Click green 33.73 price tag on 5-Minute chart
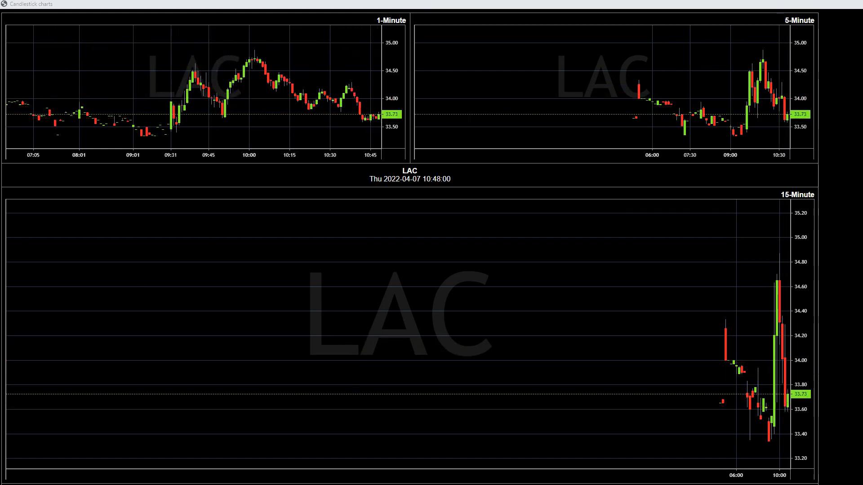 (800, 115)
